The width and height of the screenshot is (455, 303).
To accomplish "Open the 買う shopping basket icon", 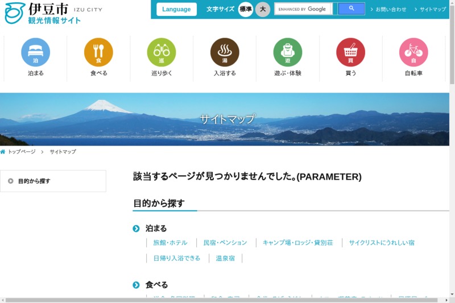I will [350, 52].
